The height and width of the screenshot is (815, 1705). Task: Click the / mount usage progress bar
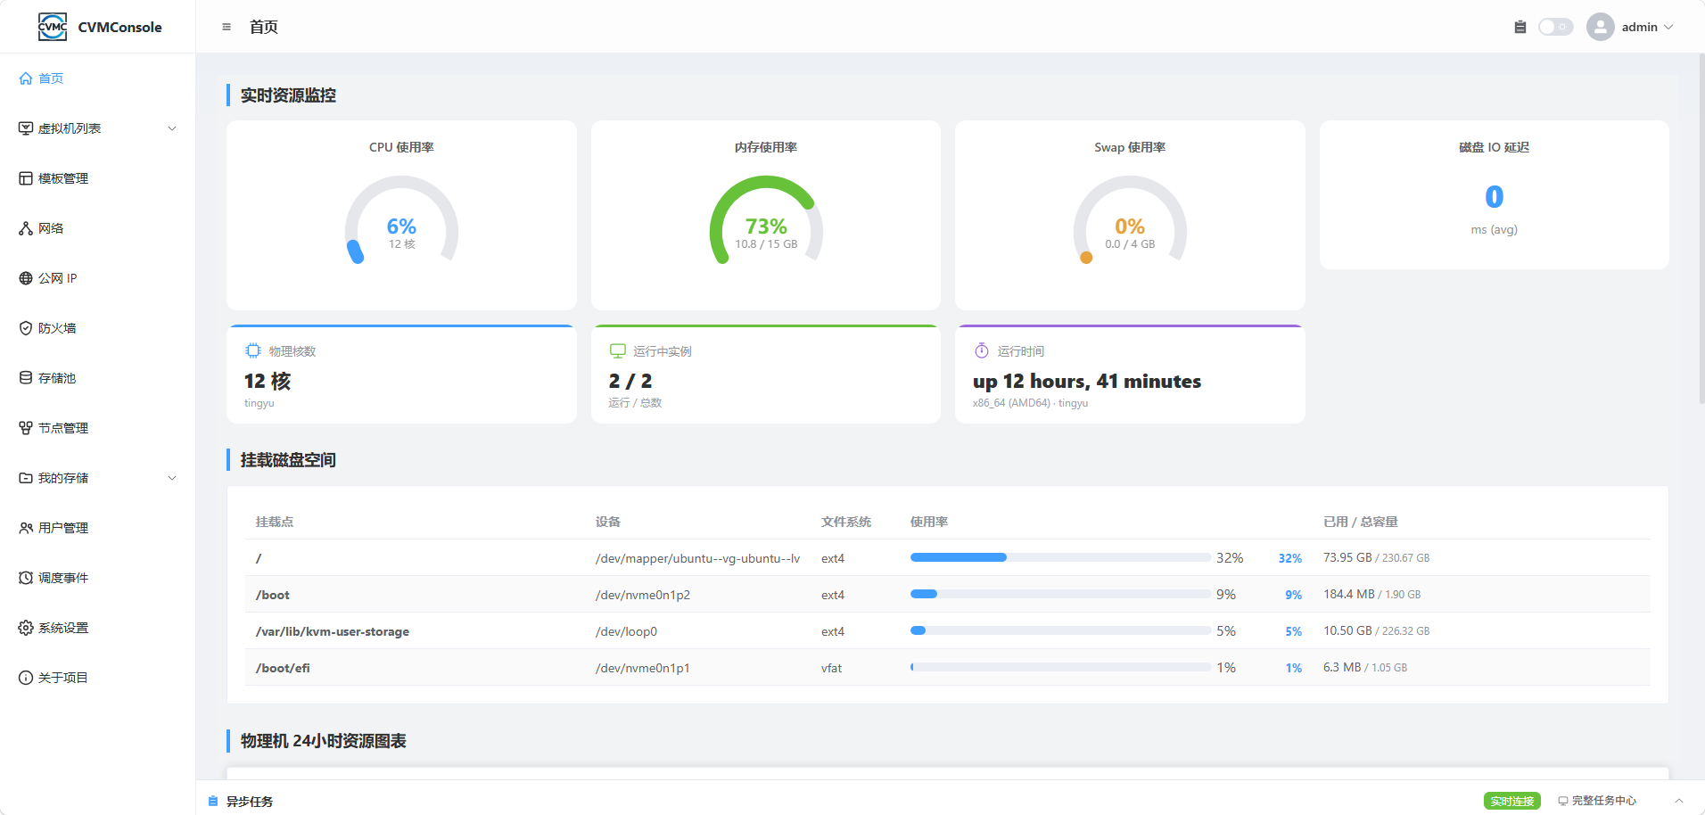pos(1060,557)
